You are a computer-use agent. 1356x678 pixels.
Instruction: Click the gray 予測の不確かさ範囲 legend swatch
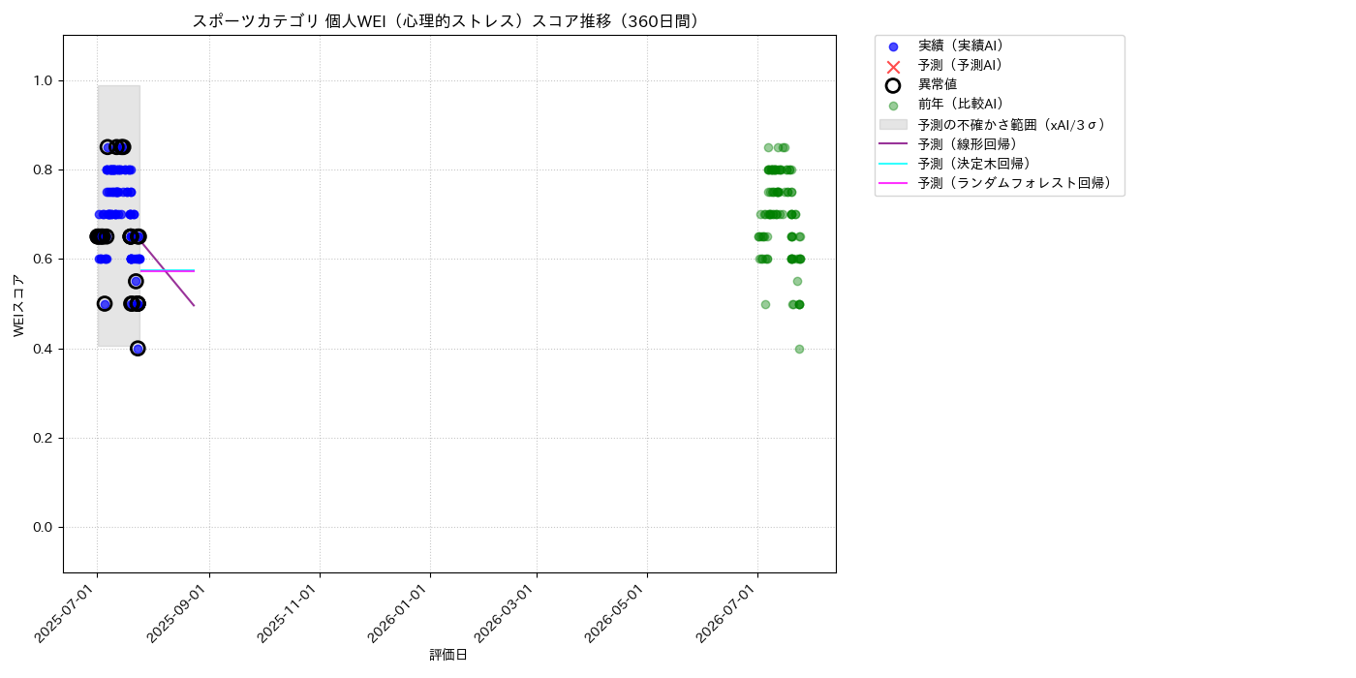pos(893,125)
